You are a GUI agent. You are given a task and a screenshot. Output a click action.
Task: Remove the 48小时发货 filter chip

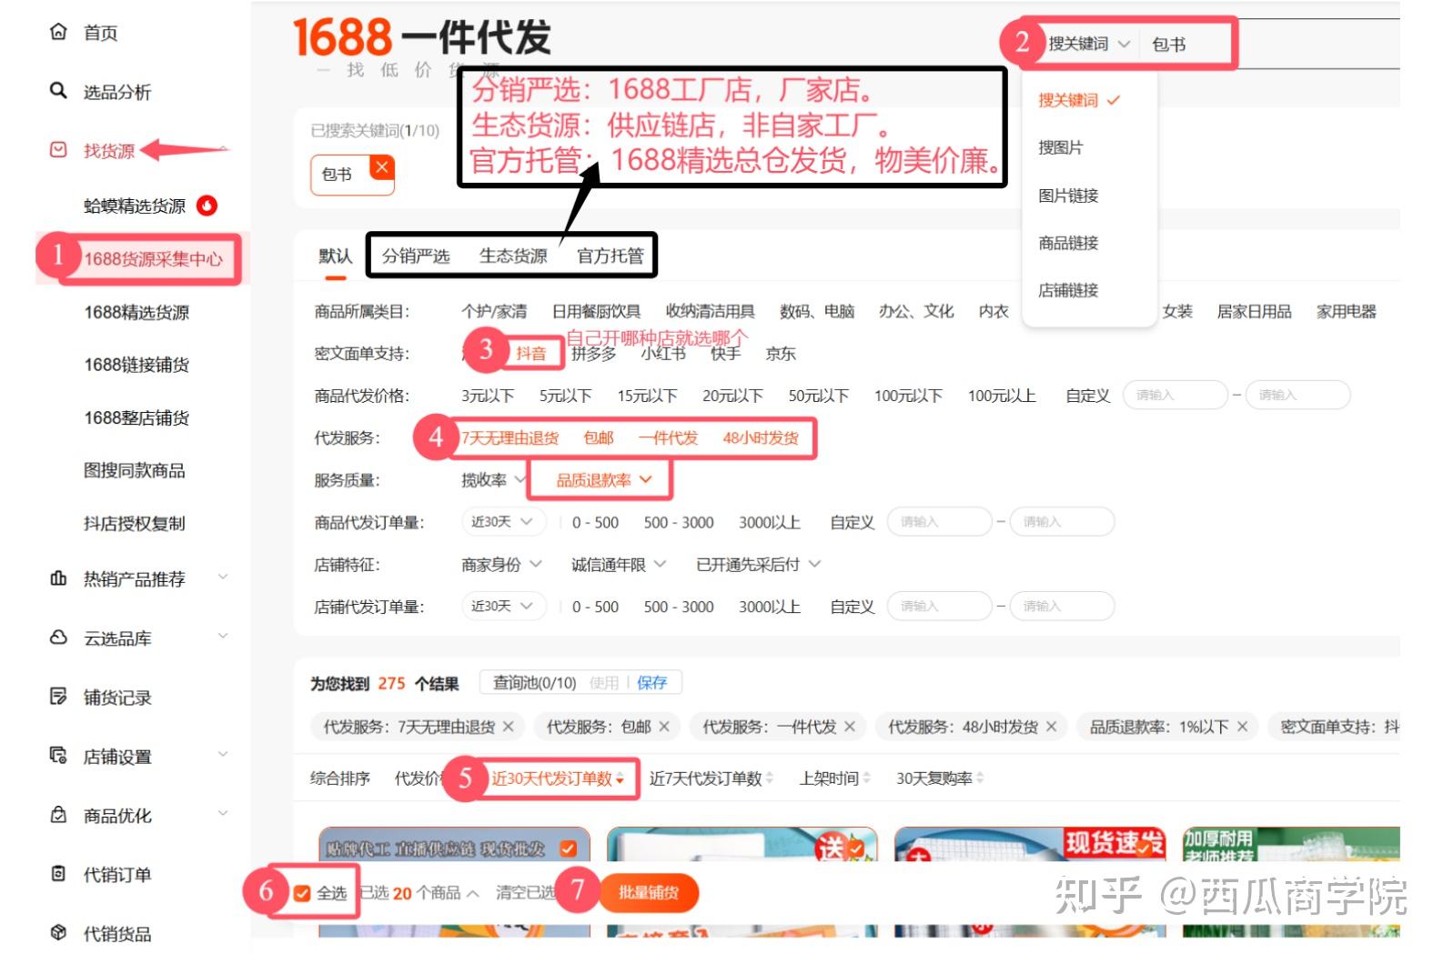coord(1052,727)
